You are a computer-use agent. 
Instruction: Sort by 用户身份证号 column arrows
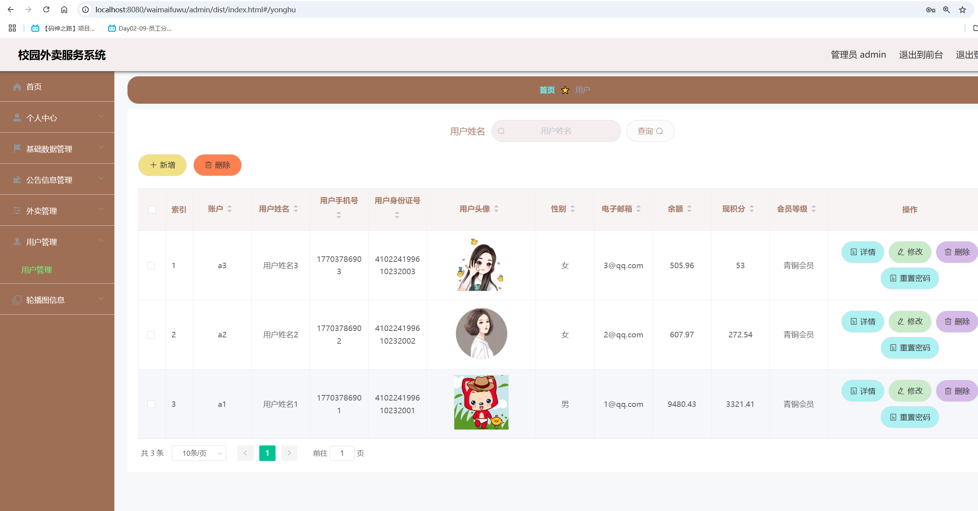click(397, 215)
